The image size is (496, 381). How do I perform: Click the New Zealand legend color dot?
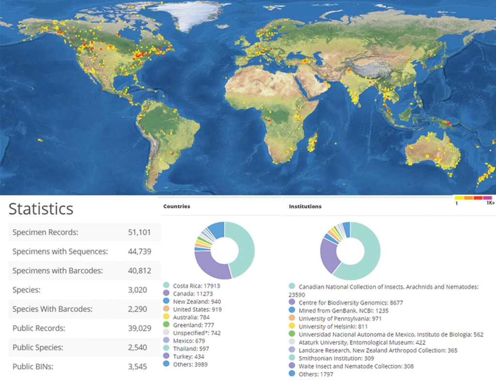point(166,301)
